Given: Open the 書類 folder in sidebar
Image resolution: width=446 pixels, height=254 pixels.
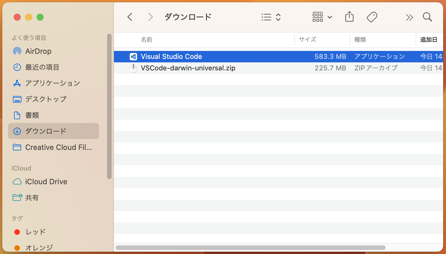Looking at the screenshot, I should coord(32,115).
